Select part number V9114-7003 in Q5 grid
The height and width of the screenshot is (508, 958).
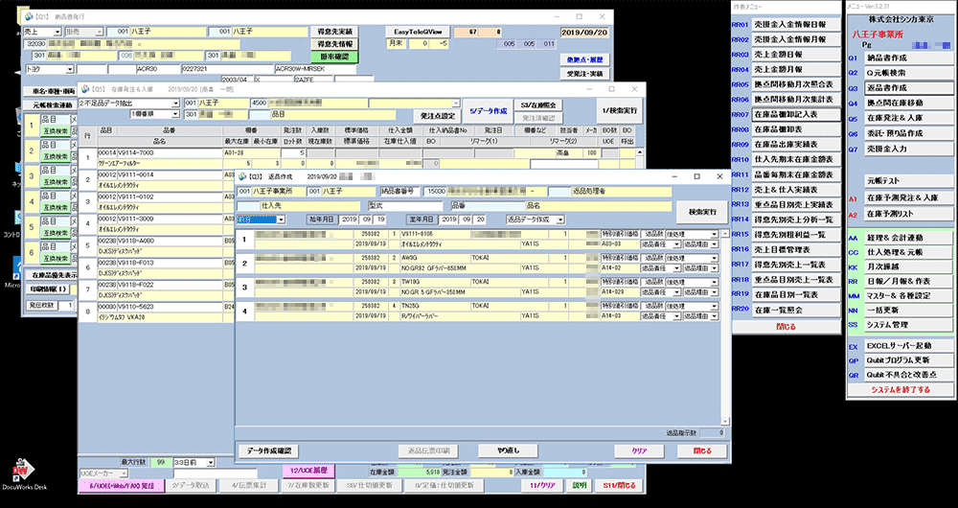click(x=170, y=152)
